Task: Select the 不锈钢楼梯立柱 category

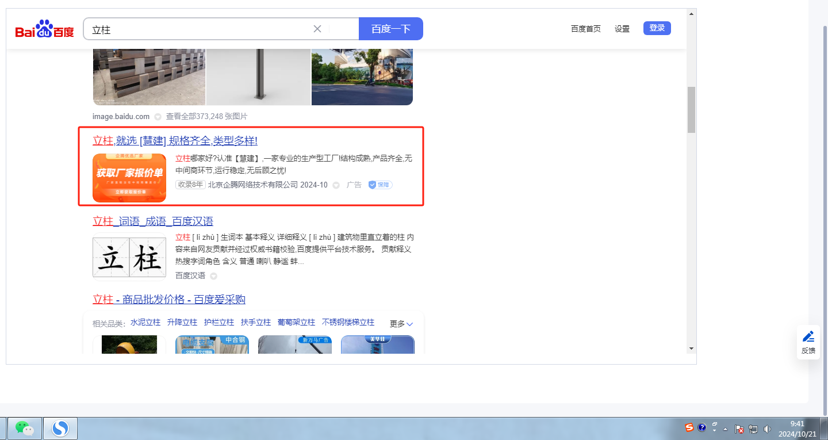Action: click(348, 323)
